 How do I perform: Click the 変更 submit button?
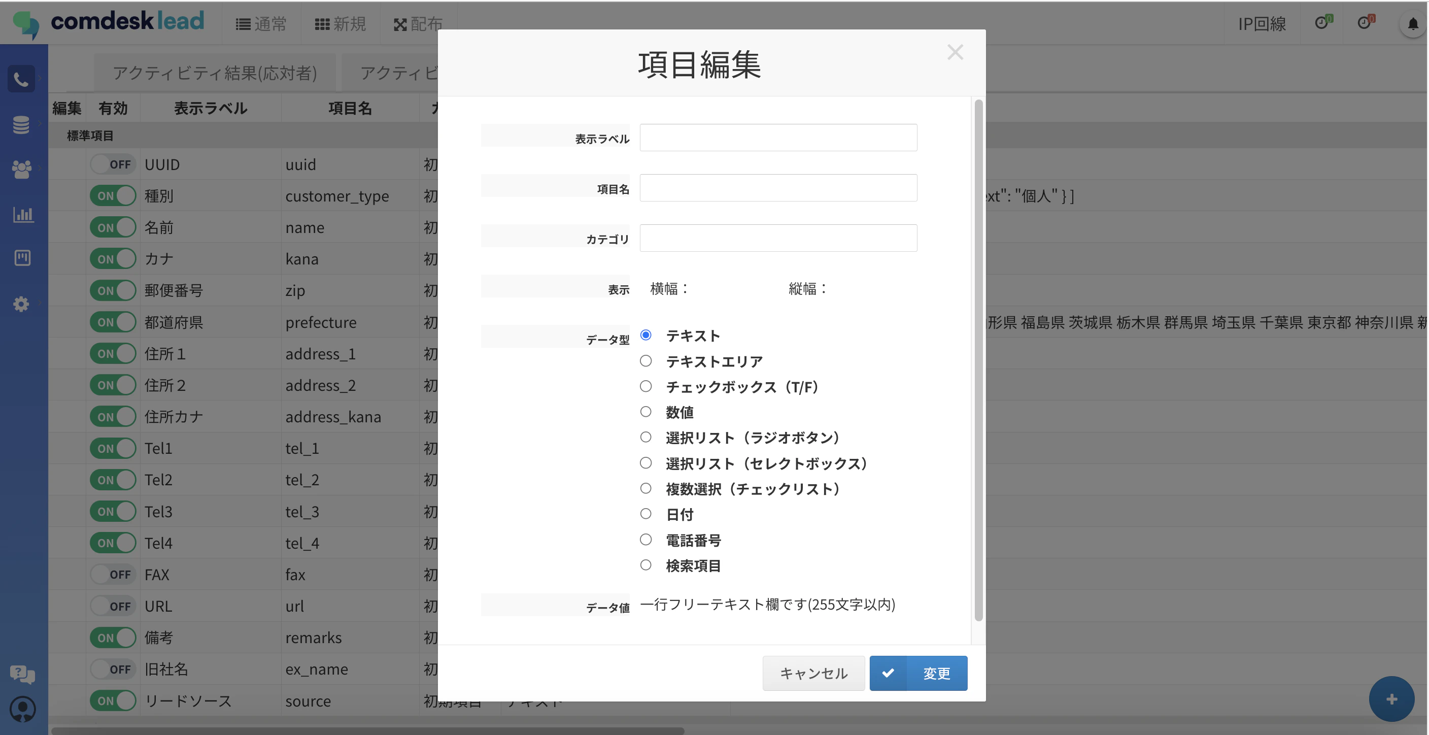pyautogui.click(x=918, y=673)
